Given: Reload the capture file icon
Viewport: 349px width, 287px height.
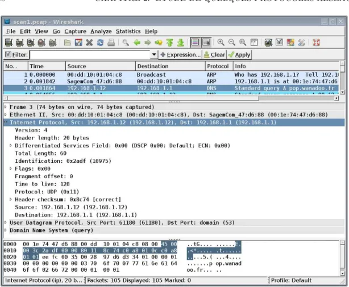Looking at the screenshot, I should [x=100, y=43].
